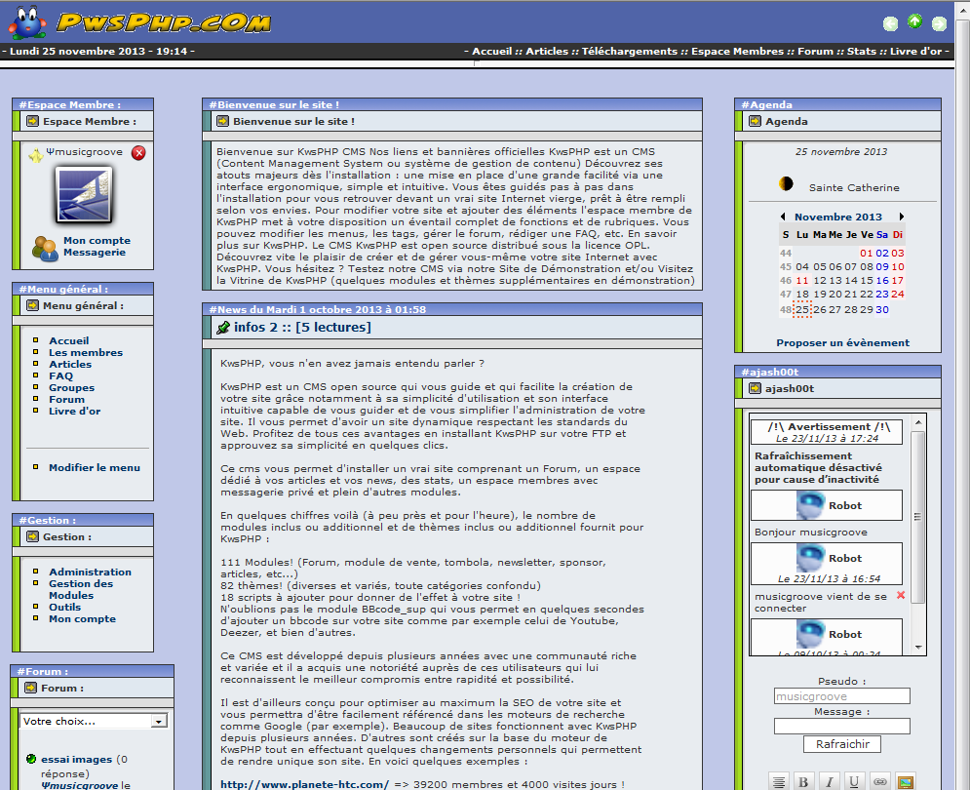Go to previous month in the calendar
970x790 pixels.
pos(783,217)
